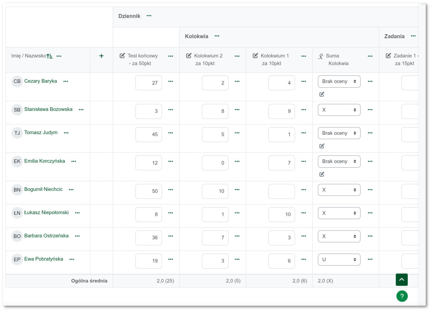Click Tomasz Judym's Test końcowy grade field
Viewport: 430px width, 310px height.
(x=149, y=134)
